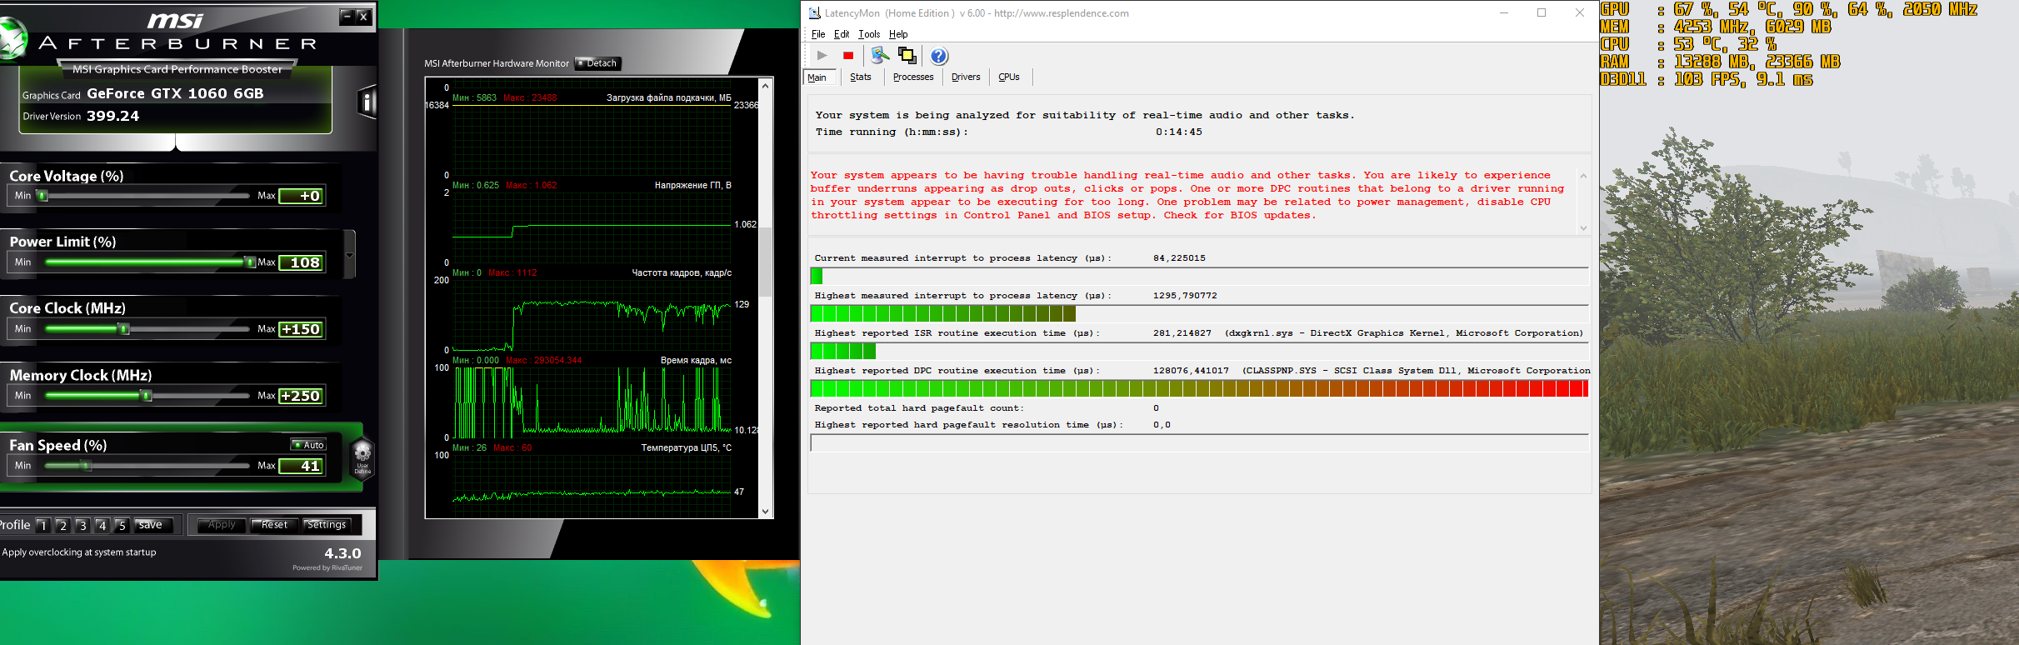Image resolution: width=2019 pixels, height=645 pixels.
Task: Click the driver version '399.24' text
Action: (113, 116)
